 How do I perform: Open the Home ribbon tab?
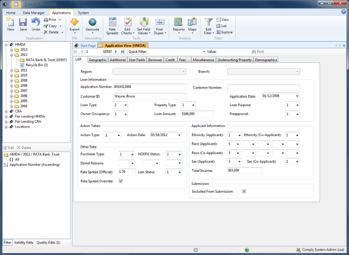pyautogui.click(x=10, y=13)
